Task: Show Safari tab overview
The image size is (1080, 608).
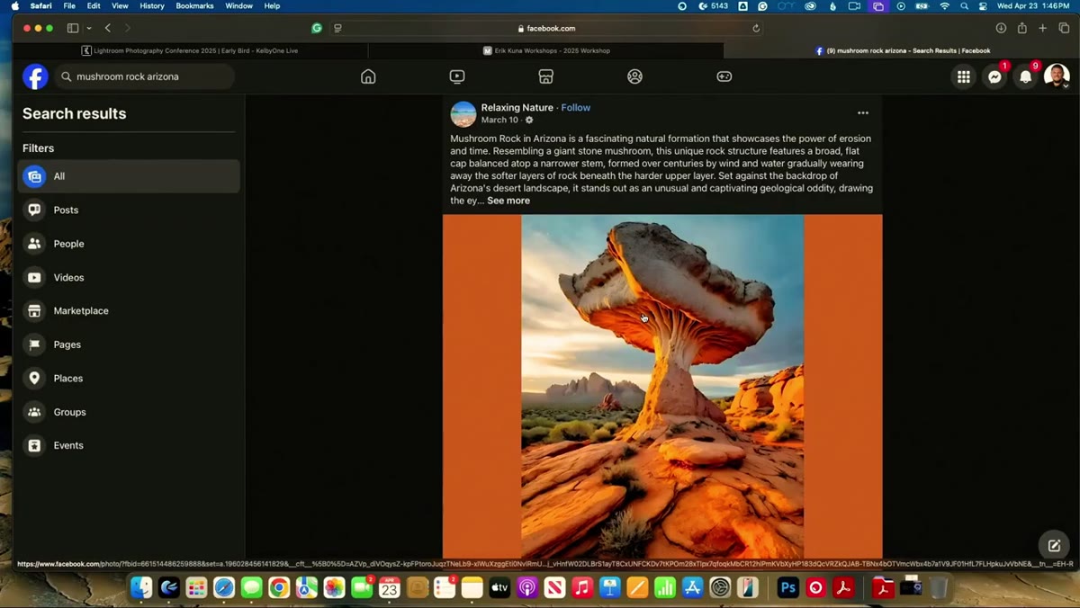Action: tap(1064, 28)
